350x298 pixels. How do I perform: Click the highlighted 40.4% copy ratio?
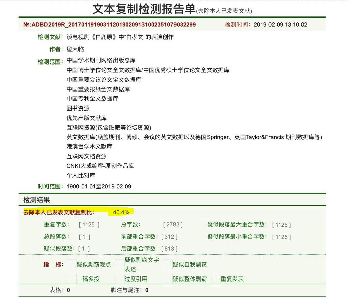click(121, 212)
